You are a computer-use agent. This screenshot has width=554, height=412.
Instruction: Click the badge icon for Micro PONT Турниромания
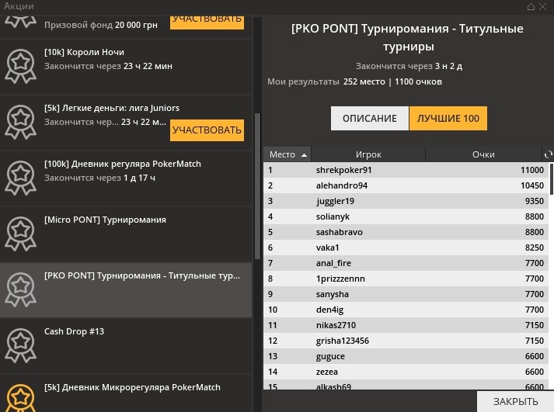click(21, 234)
